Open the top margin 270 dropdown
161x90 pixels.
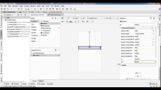pos(140,73)
